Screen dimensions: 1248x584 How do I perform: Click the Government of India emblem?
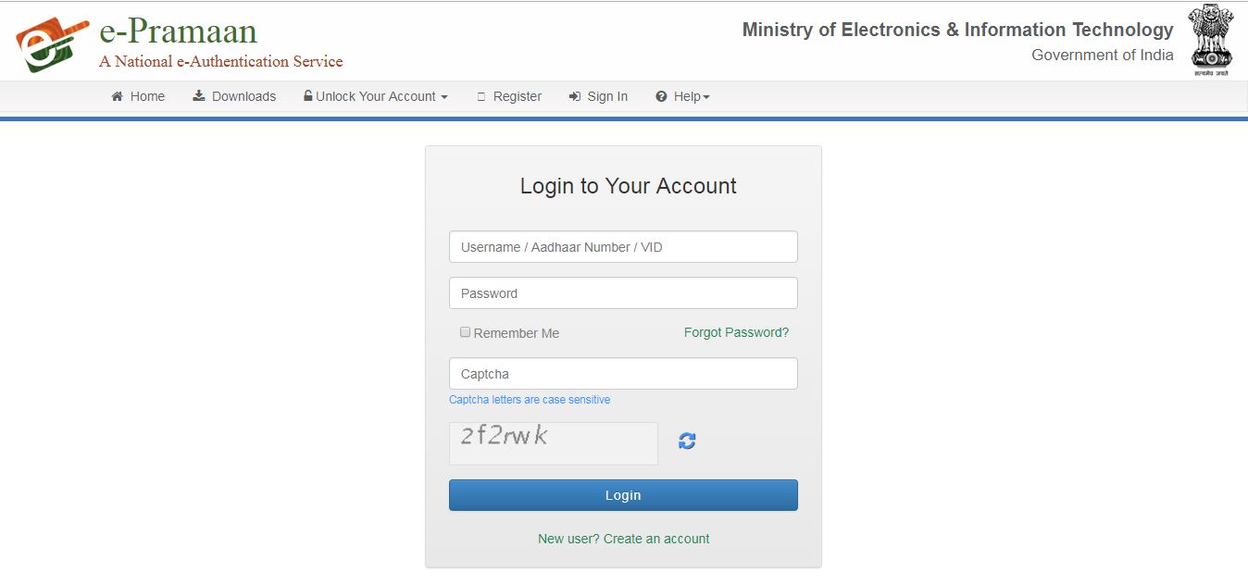pyautogui.click(x=1211, y=39)
